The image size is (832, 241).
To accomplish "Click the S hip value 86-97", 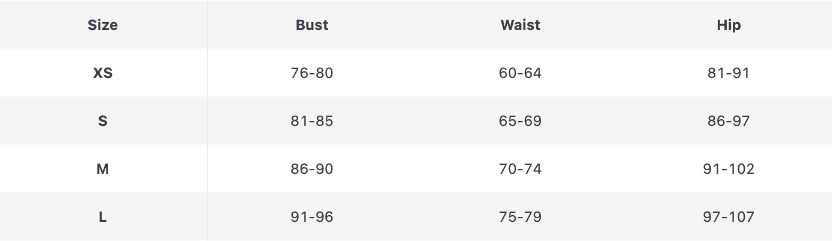I will (729, 121).
